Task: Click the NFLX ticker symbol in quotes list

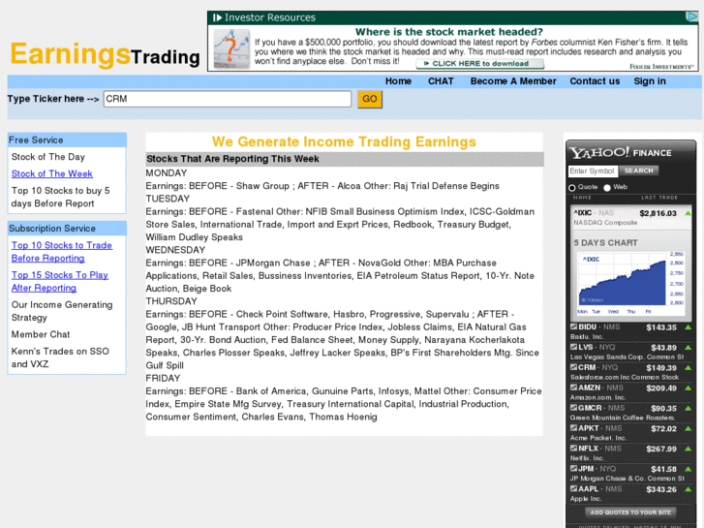Action: click(x=588, y=448)
